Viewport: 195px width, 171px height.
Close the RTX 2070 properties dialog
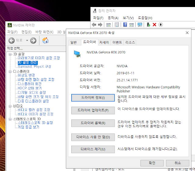coord(187,33)
